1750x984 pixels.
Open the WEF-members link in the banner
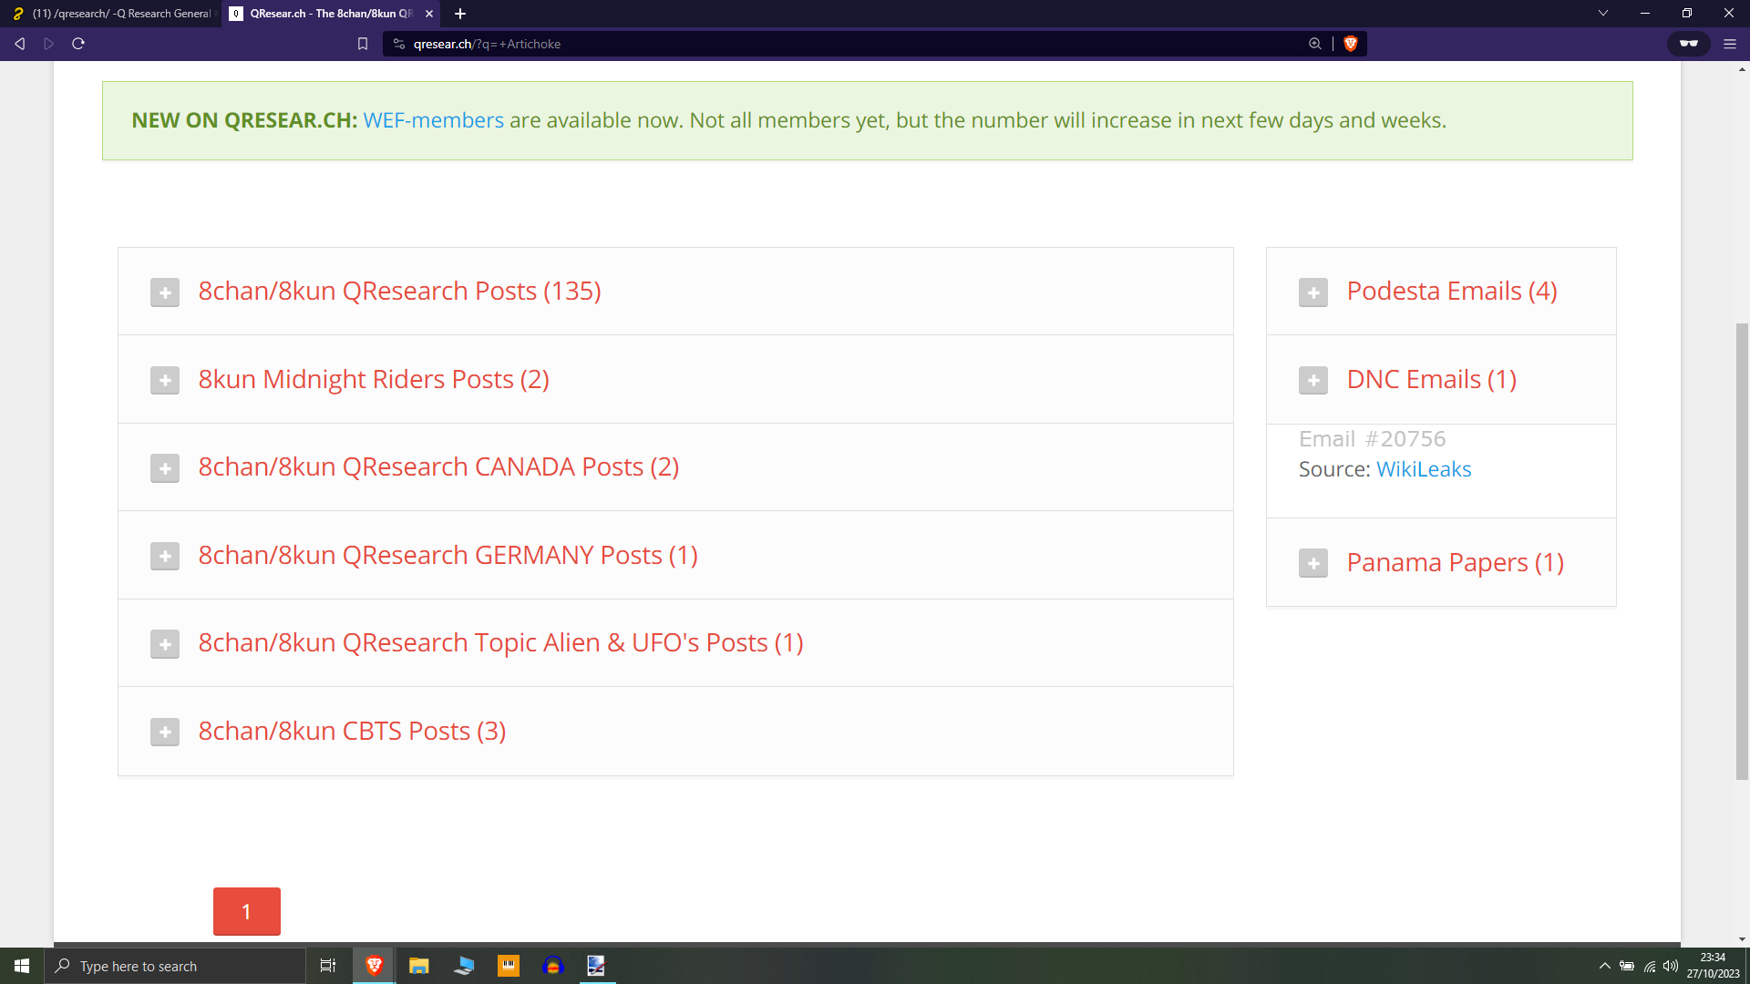pyautogui.click(x=433, y=120)
